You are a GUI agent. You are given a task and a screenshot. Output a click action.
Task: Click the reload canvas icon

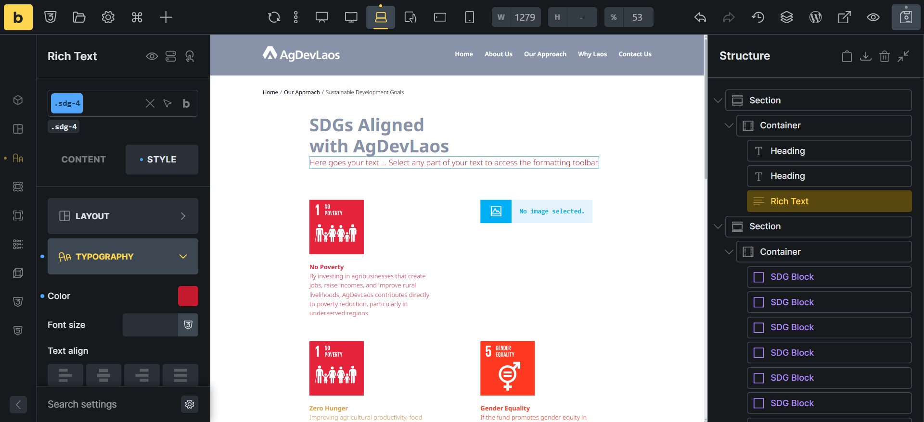click(274, 17)
